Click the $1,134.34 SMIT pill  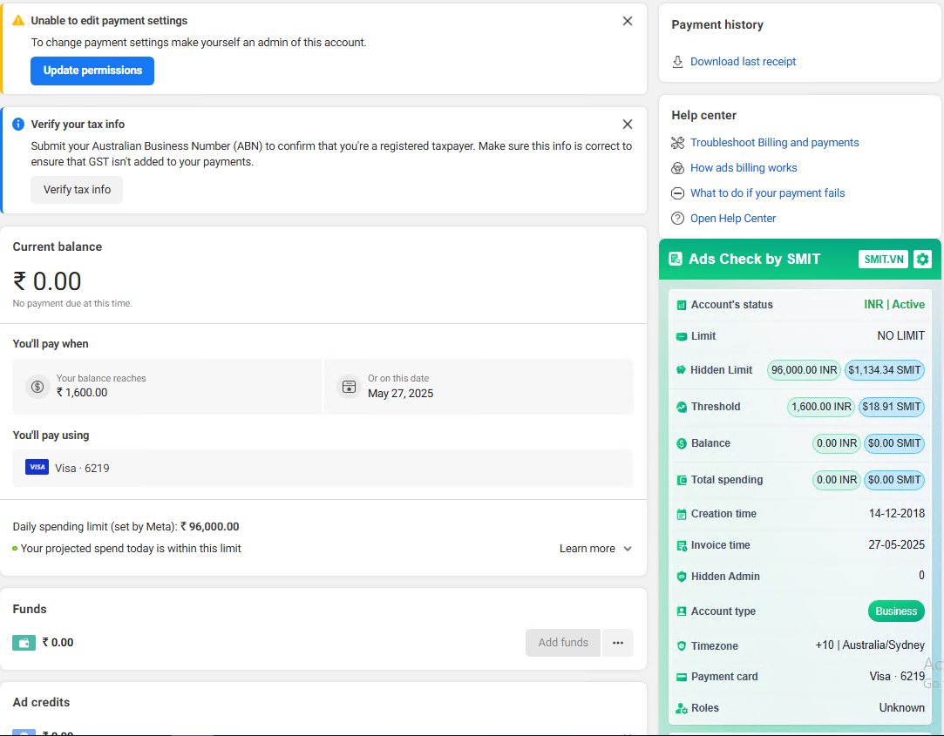(885, 370)
